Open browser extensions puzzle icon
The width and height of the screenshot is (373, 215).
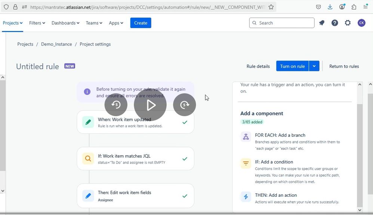coord(354,7)
